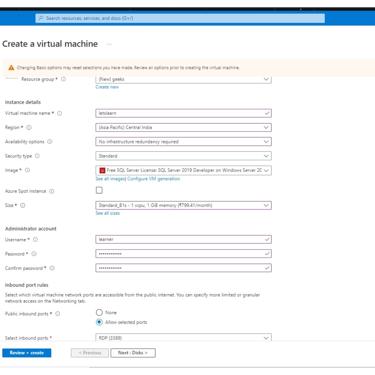The image size is (375, 375).
Task: Click See all sizes link
Action: tap(108, 213)
